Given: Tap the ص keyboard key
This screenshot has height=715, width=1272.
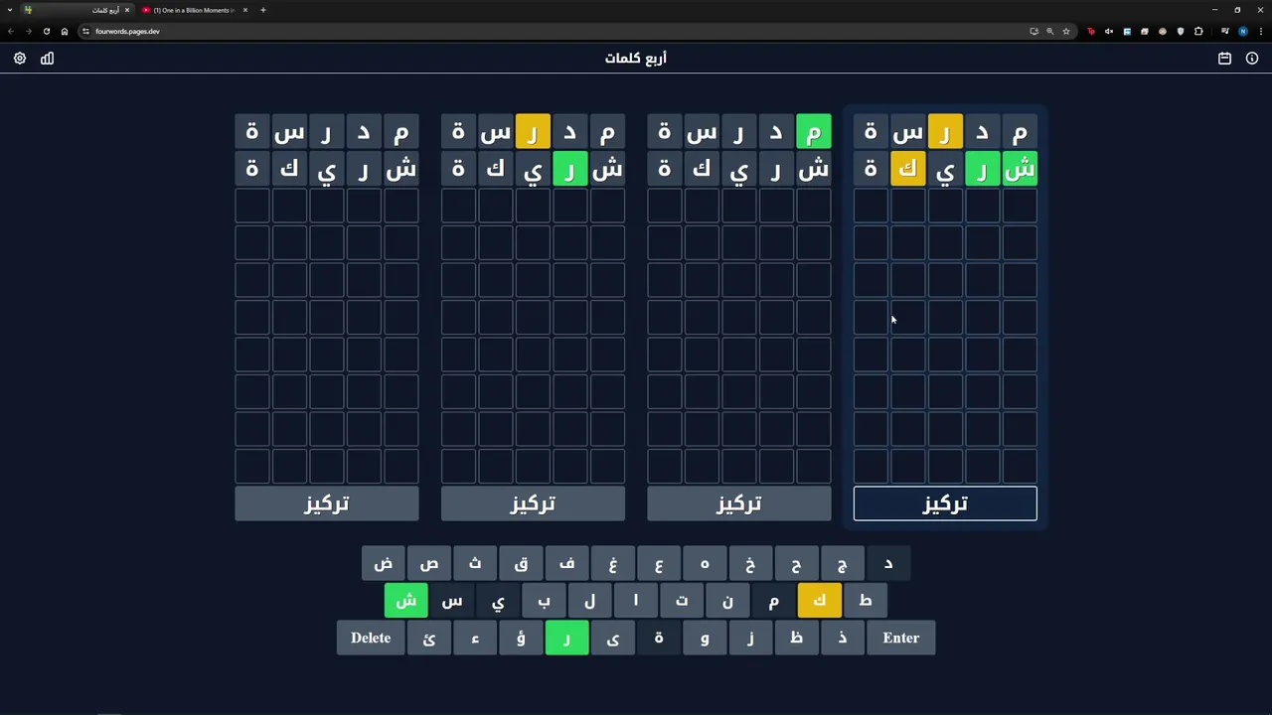Looking at the screenshot, I should (428, 563).
